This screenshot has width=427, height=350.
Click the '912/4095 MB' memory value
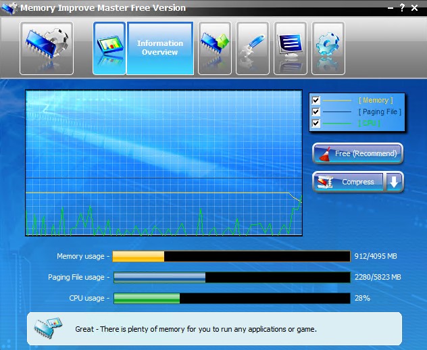click(x=376, y=256)
